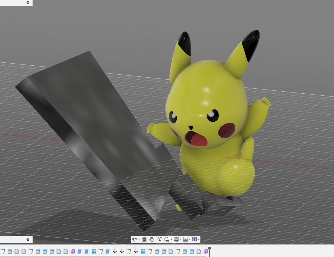The image size is (334, 257).
Task: Select the fillet feature just before the last purple body
Action: (199, 251)
